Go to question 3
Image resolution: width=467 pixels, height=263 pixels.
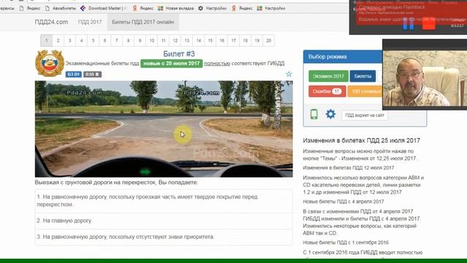(x=70, y=41)
